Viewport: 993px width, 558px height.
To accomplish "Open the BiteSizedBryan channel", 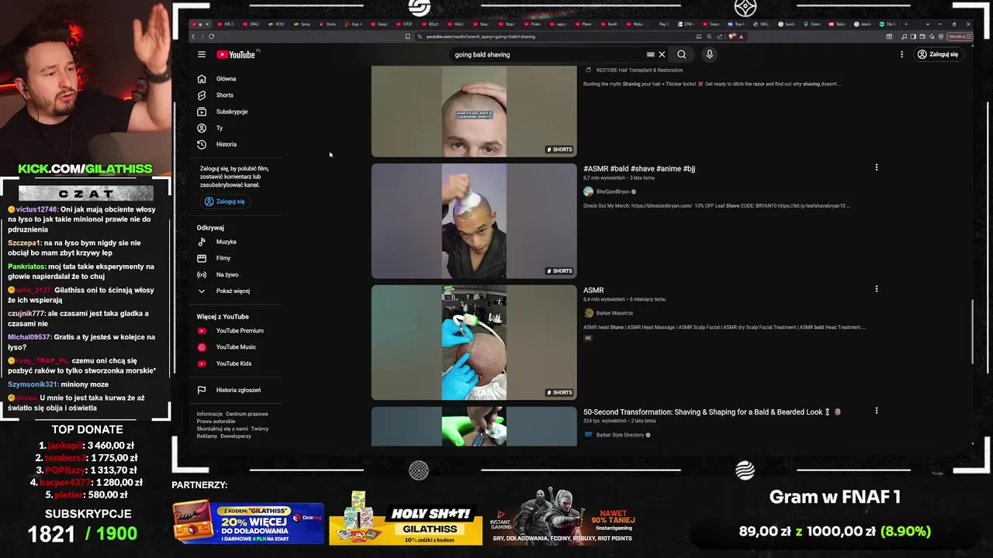I will coord(612,191).
